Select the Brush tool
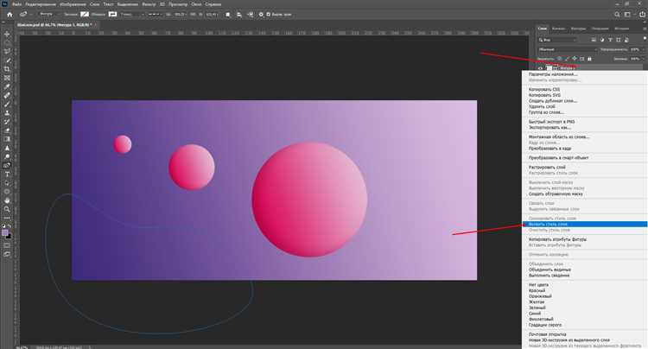 (x=7, y=104)
